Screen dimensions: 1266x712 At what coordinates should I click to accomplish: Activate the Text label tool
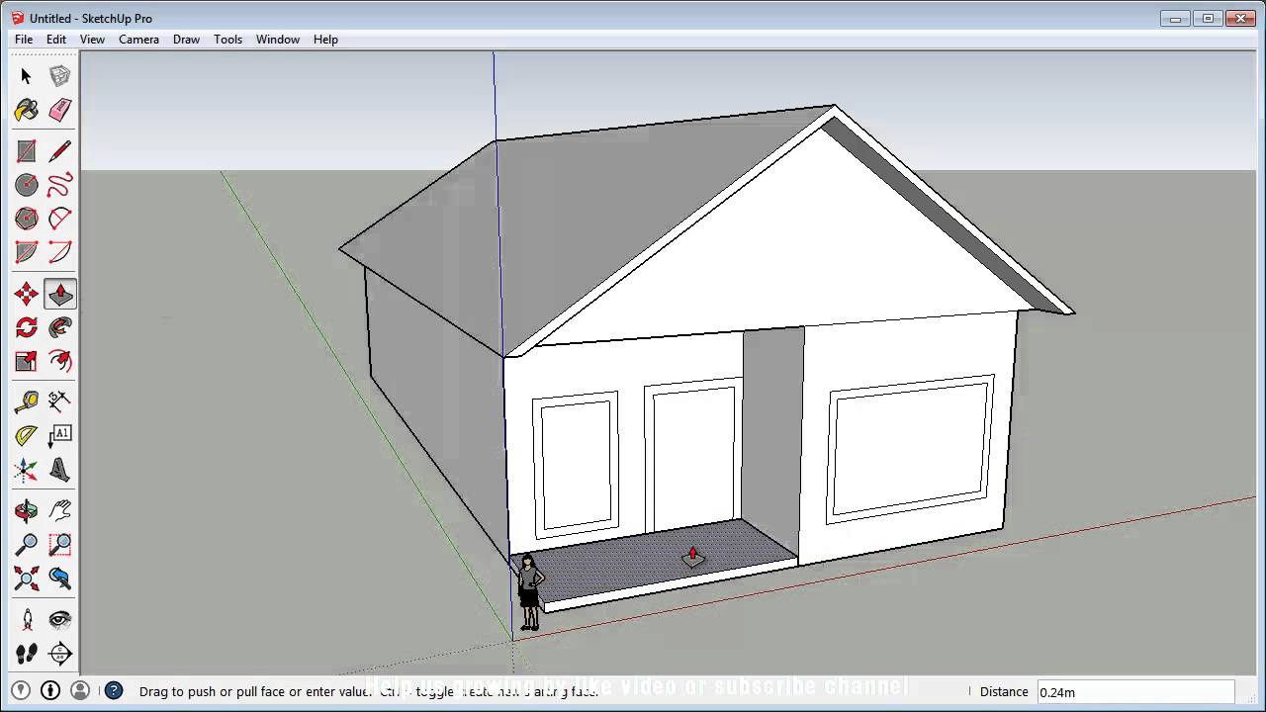pos(60,435)
